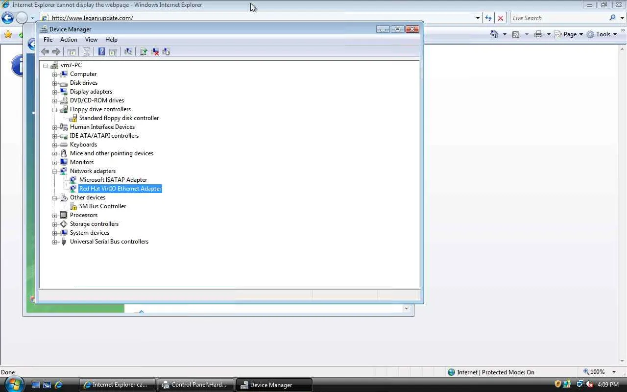The image size is (627, 392).
Task: Open the View menu in Device Manager
Action: pos(91,40)
